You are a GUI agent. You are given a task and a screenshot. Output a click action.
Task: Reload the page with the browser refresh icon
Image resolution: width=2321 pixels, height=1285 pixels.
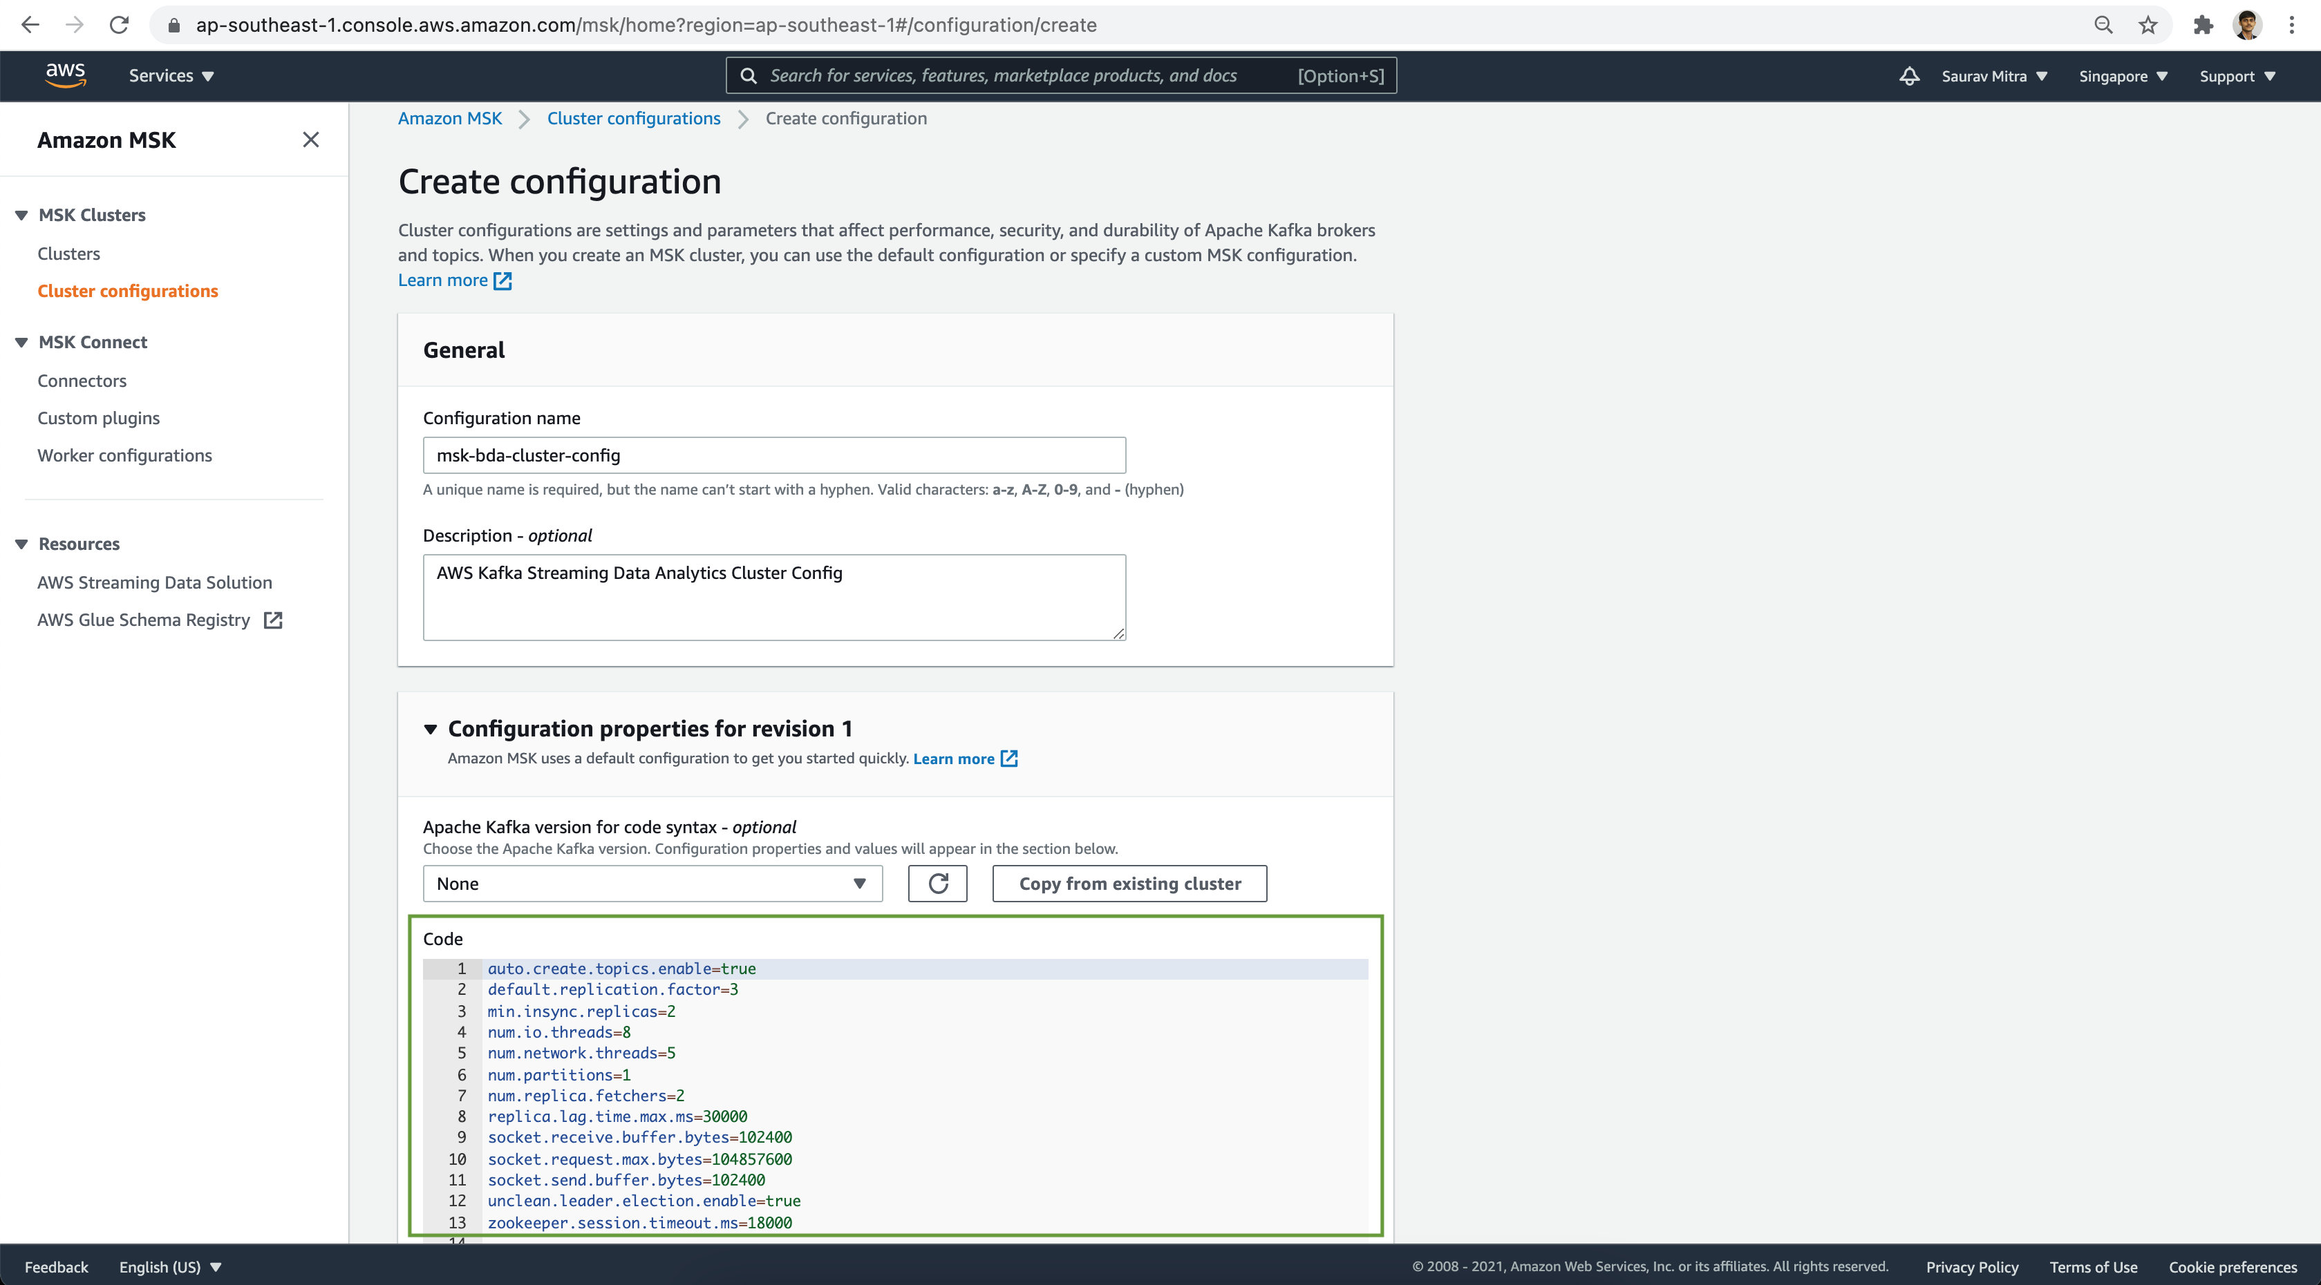(119, 24)
